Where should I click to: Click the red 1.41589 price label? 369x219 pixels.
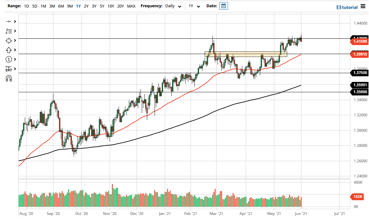coord(359,41)
